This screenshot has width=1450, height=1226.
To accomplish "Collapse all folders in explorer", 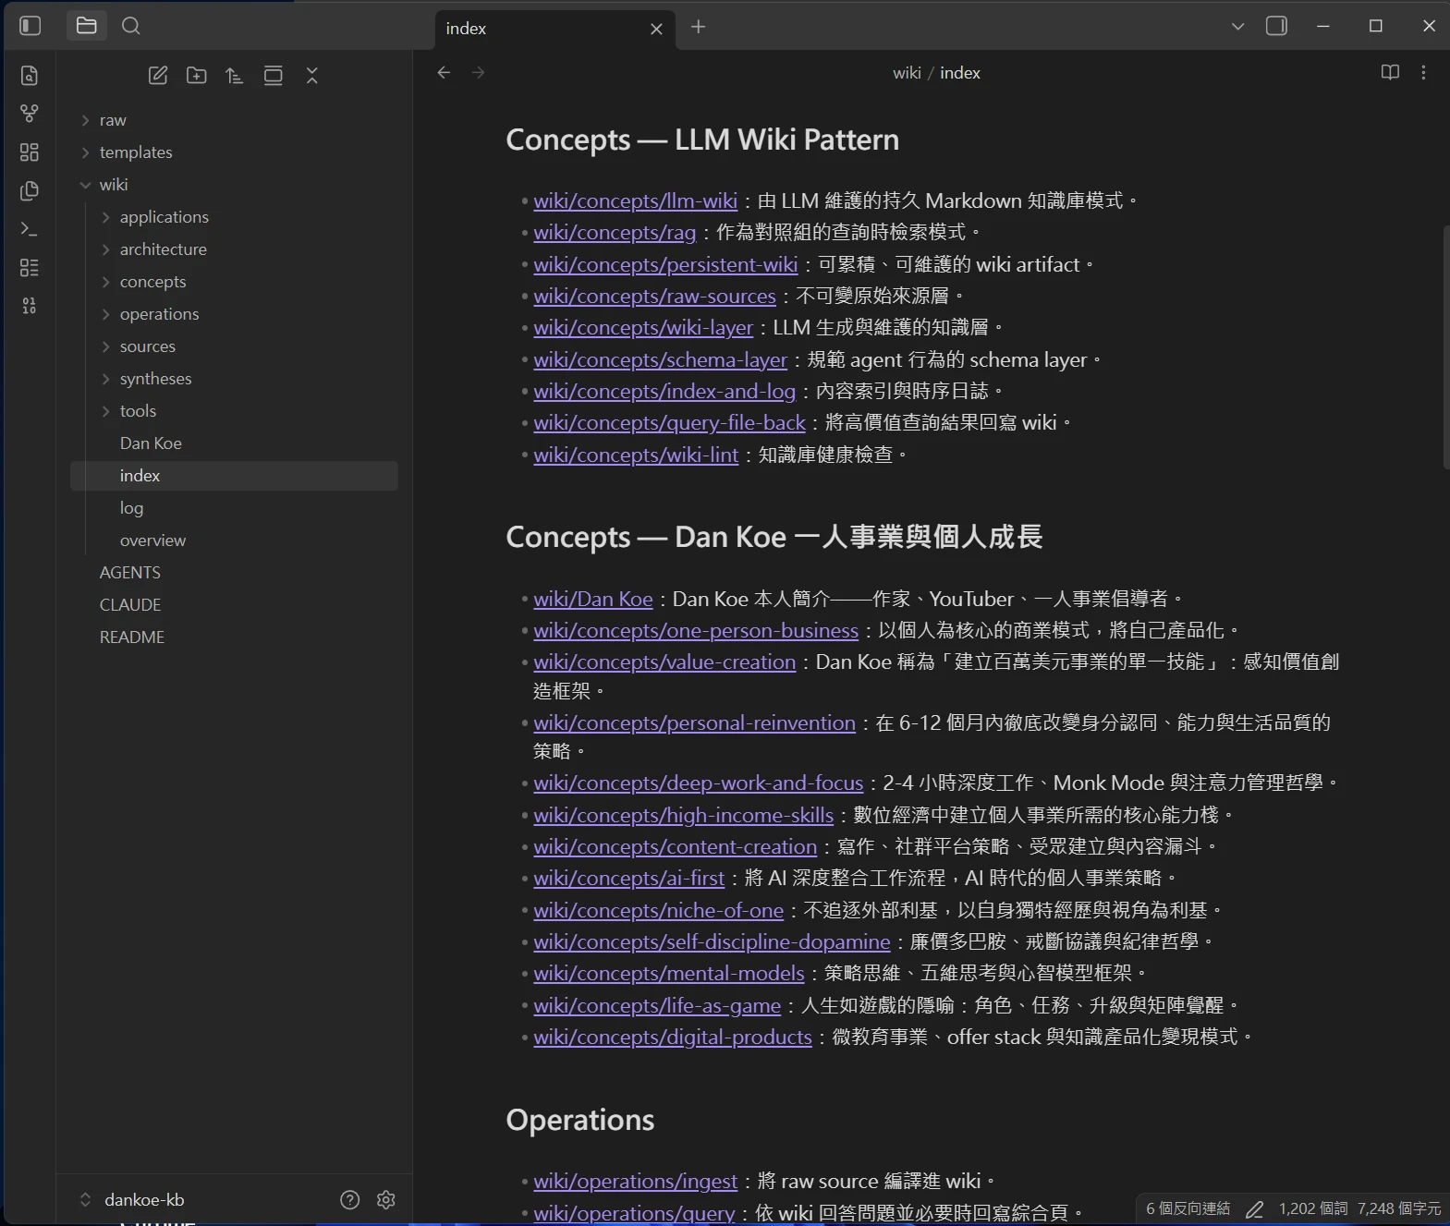I will pyautogui.click(x=312, y=76).
